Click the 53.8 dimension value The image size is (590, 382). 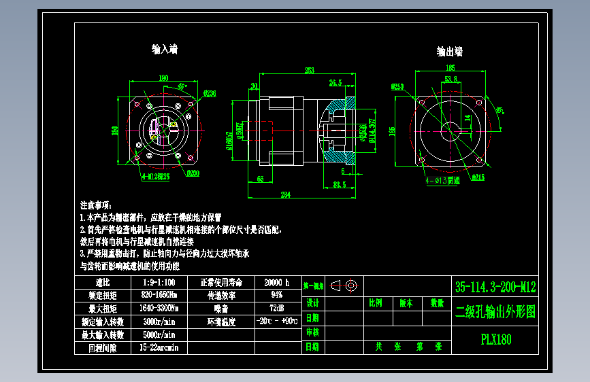450,79
